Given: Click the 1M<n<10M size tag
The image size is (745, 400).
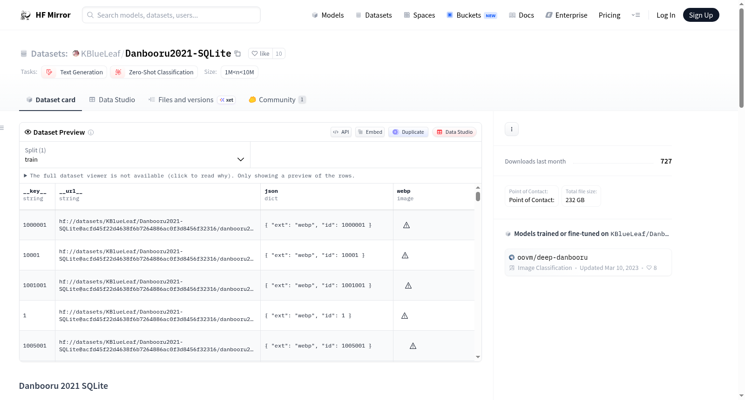Looking at the screenshot, I should click(x=239, y=72).
